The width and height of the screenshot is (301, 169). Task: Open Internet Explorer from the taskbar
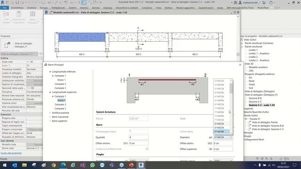[73, 165]
